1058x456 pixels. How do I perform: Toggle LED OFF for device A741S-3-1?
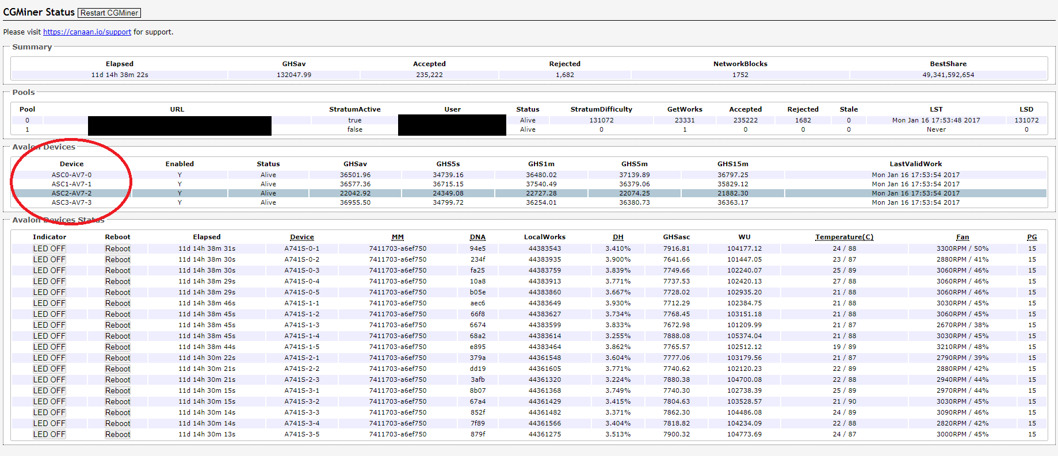click(49, 390)
